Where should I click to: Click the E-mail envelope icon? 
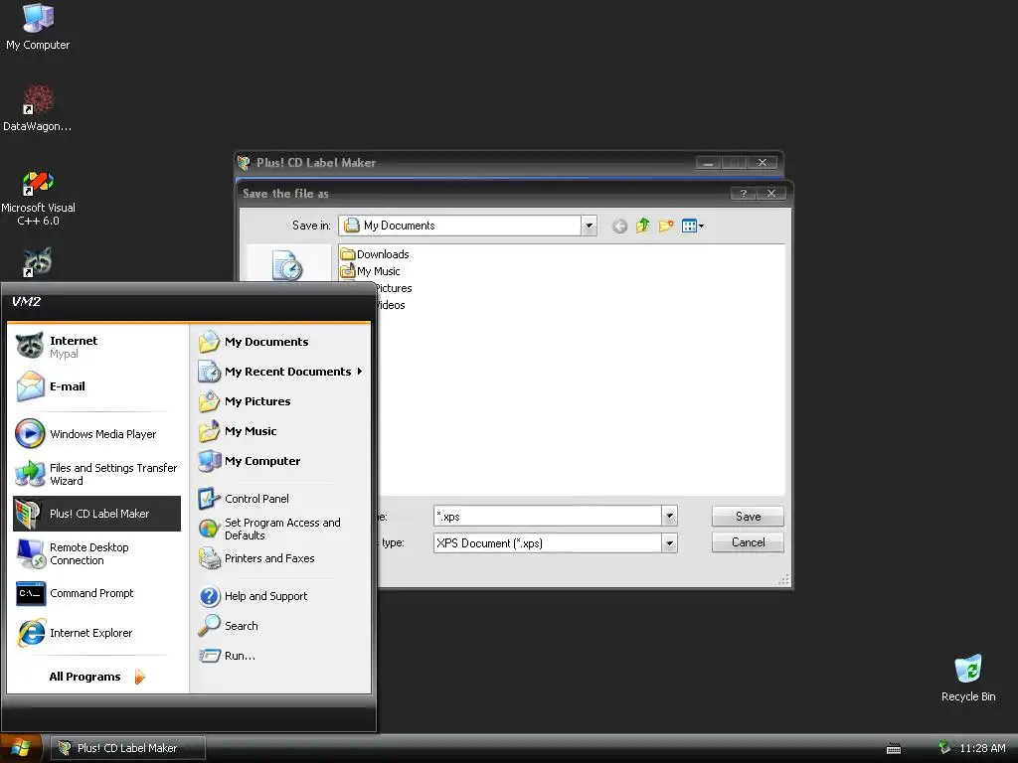click(x=30, y=386)
